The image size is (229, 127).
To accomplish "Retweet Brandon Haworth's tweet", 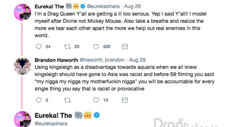I will (67, 100).
